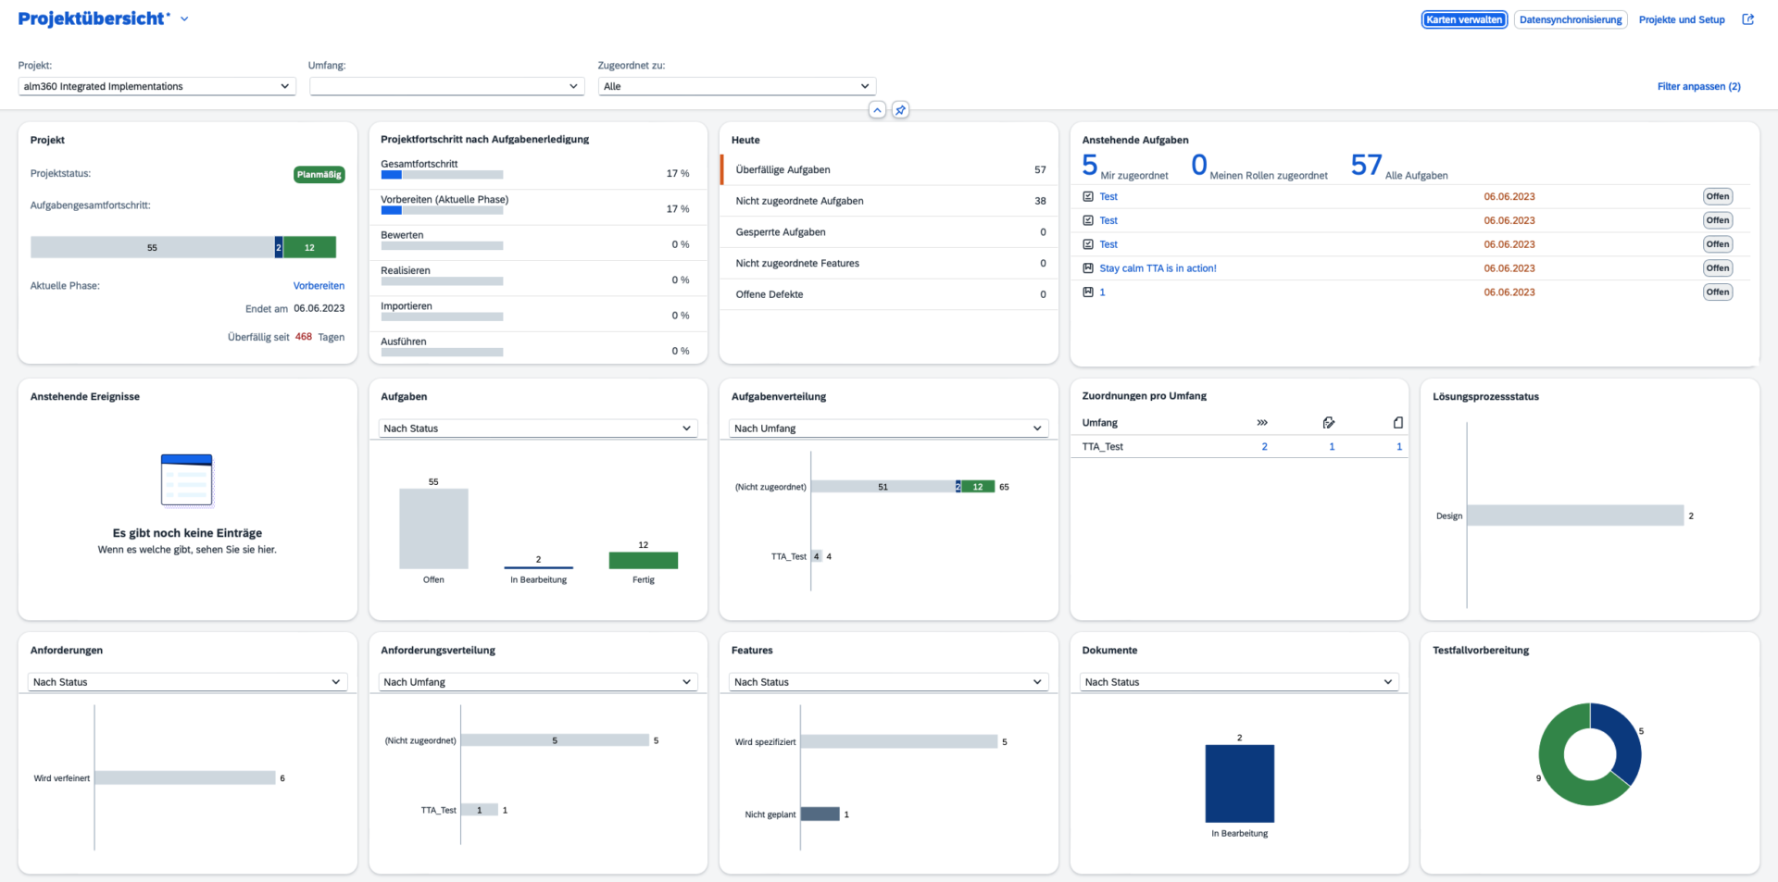Select the 'Mir zugeordnet' count of 5

(x=1090, y=166)
